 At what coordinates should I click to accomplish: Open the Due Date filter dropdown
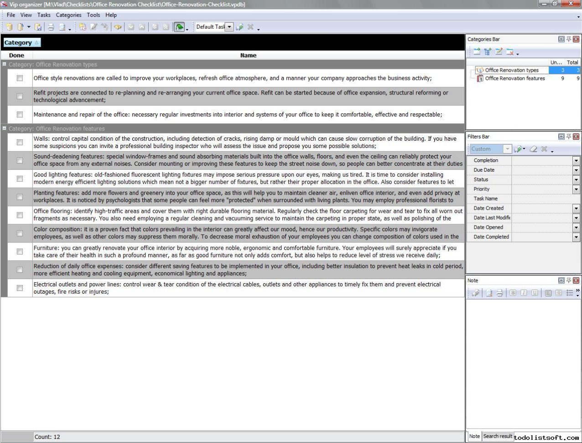click(x=576, y=170)
